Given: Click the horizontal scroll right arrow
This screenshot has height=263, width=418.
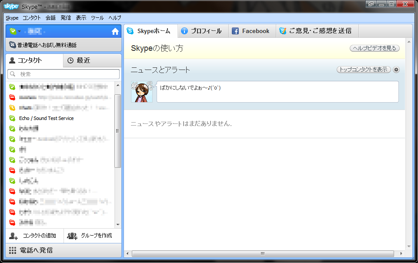Looking at the screenshot, I should pos(401,253).
